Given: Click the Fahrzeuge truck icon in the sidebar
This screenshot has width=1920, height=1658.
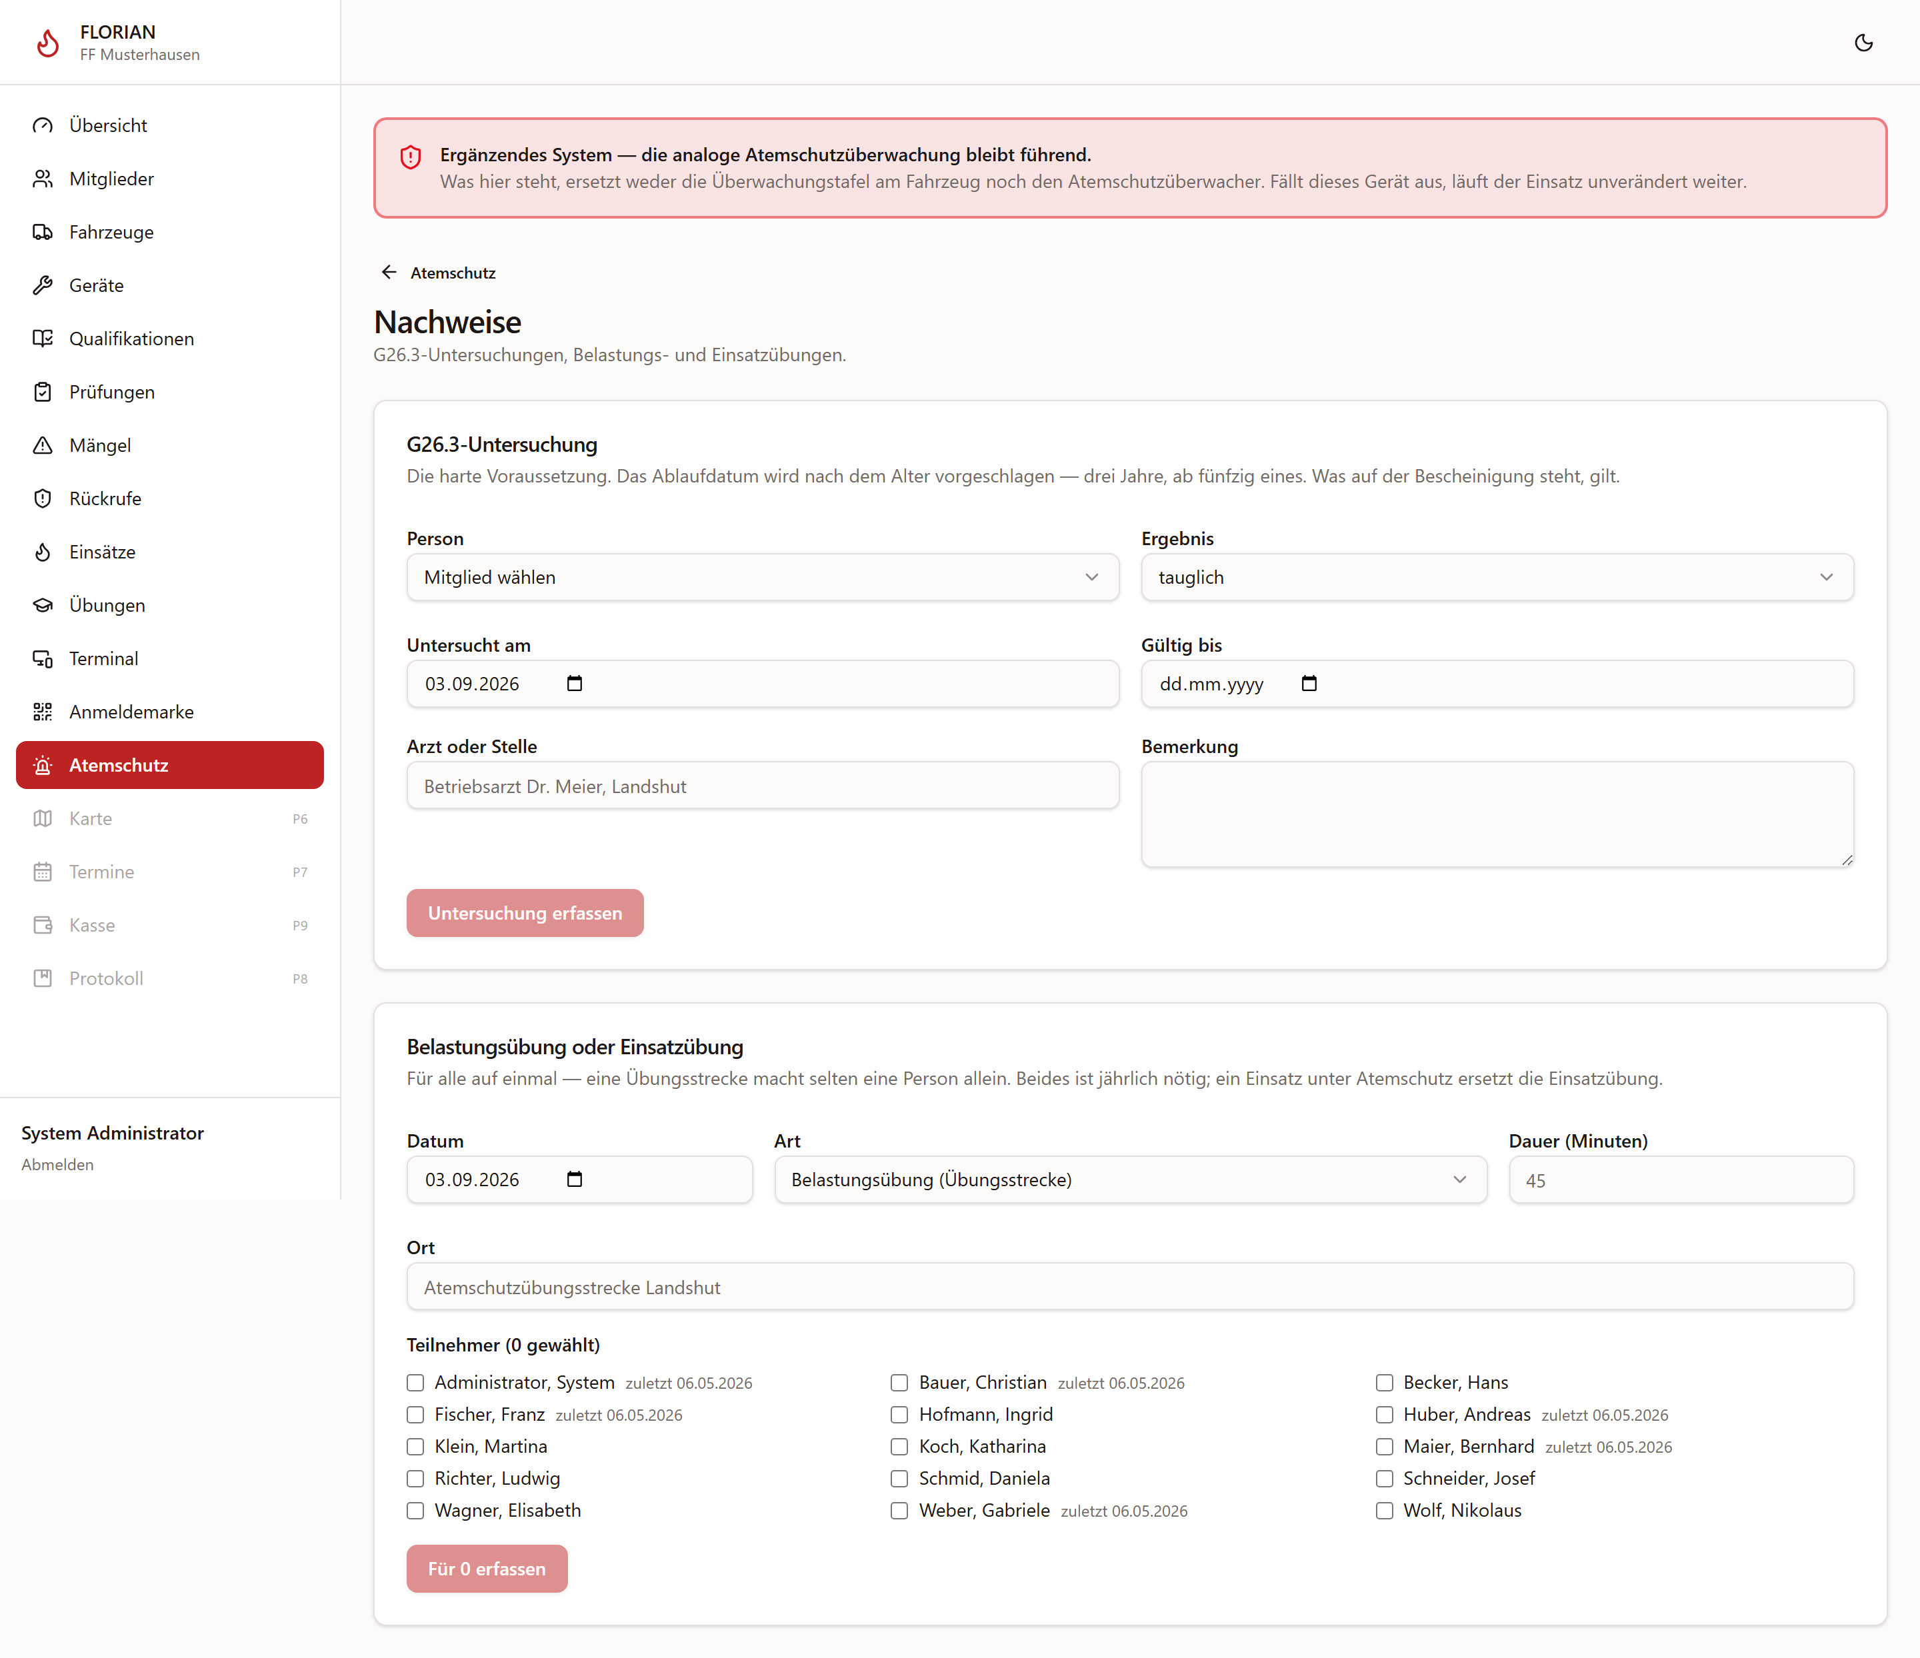Looking at the screenshot, I should click(x=43, y=231).
